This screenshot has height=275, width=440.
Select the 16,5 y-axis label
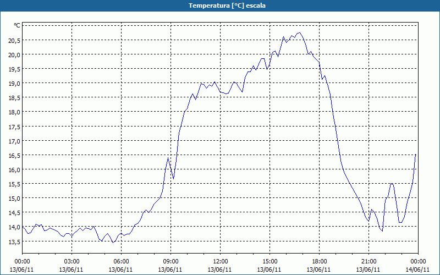14,156
